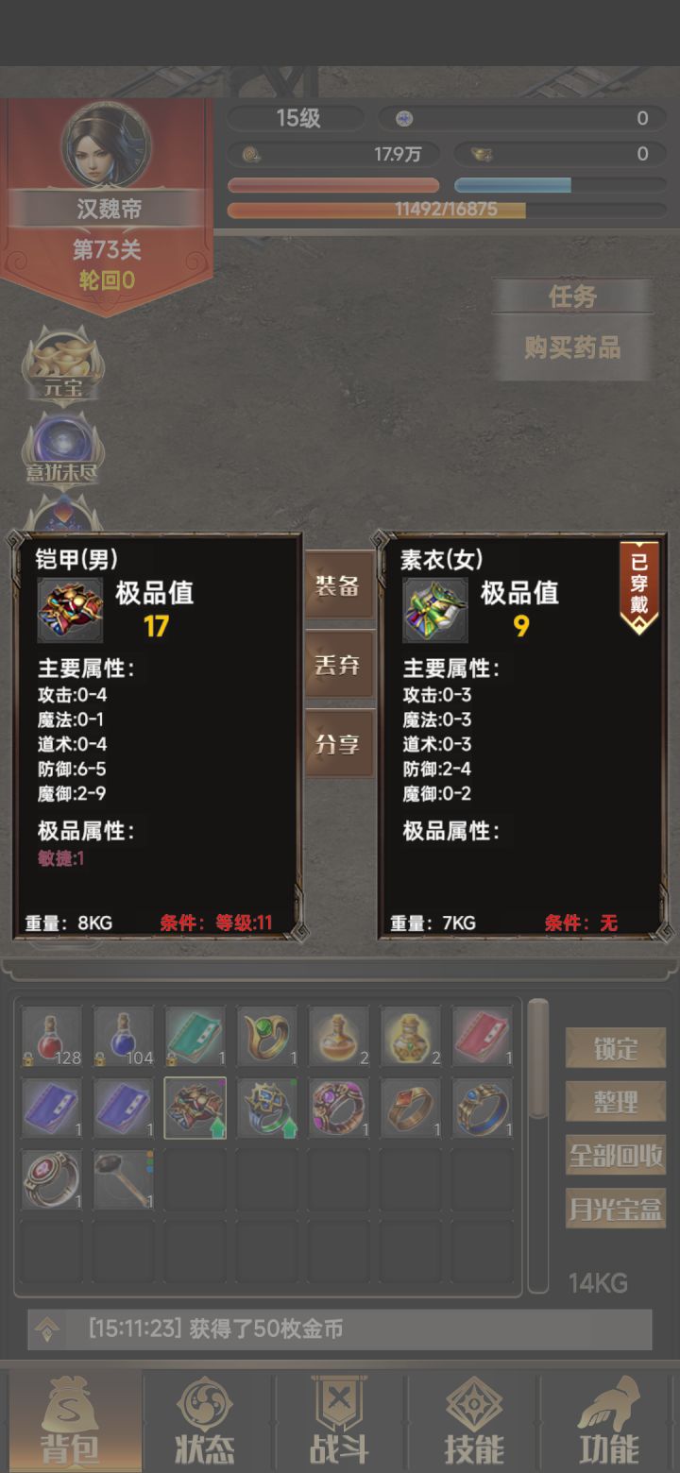This screenshot has width=680, height=1473.
Task: Open the 元宝 ingot shop icon
Action: click(x=63, y=369)
